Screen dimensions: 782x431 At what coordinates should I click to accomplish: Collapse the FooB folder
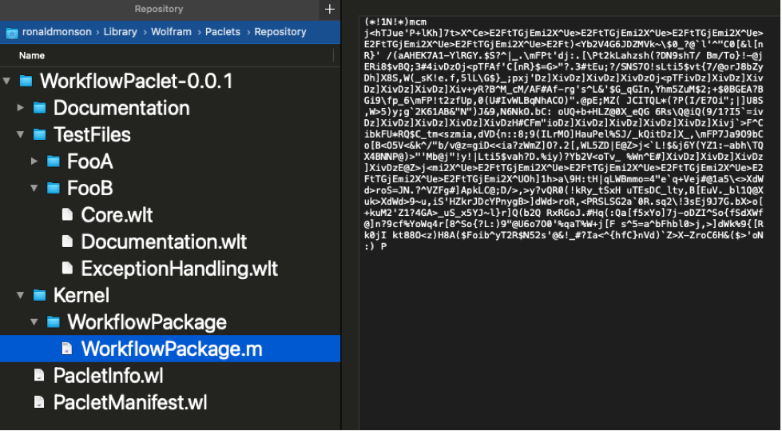34,189
